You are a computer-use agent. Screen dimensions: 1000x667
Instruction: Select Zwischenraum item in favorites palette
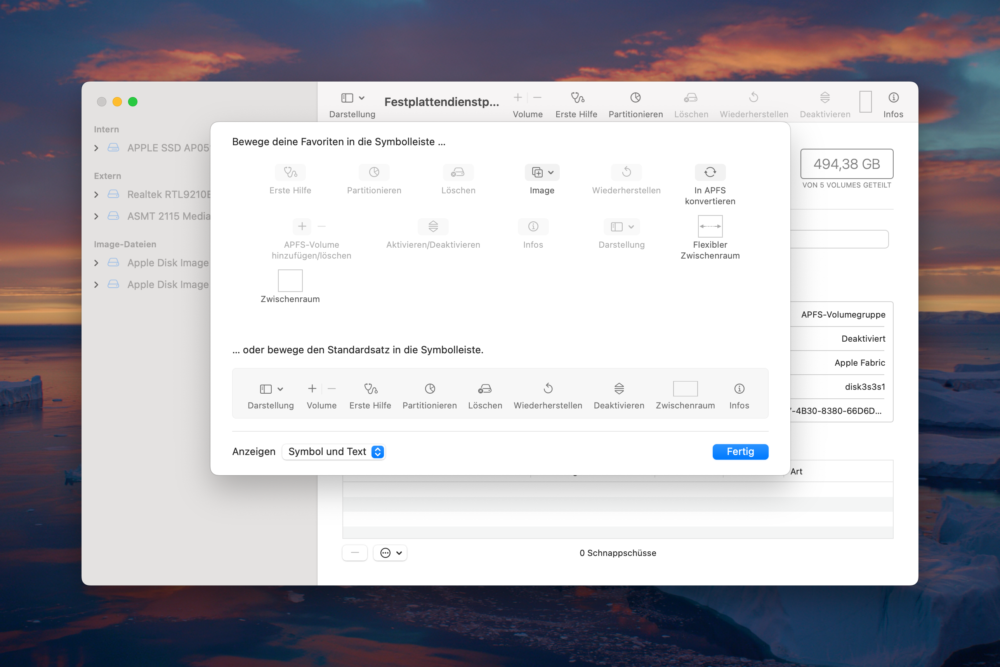pos(290,287)
